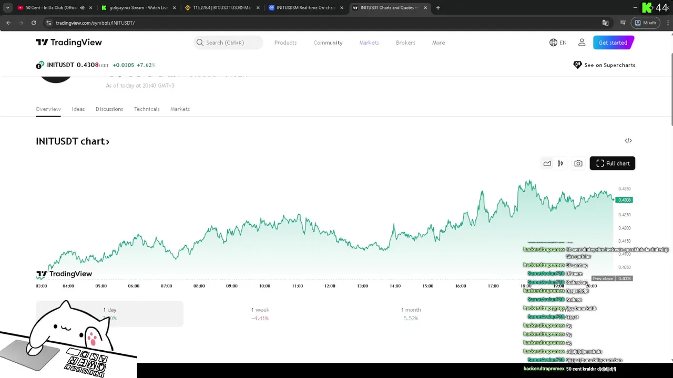Open a new browser tab

(438, 8)
